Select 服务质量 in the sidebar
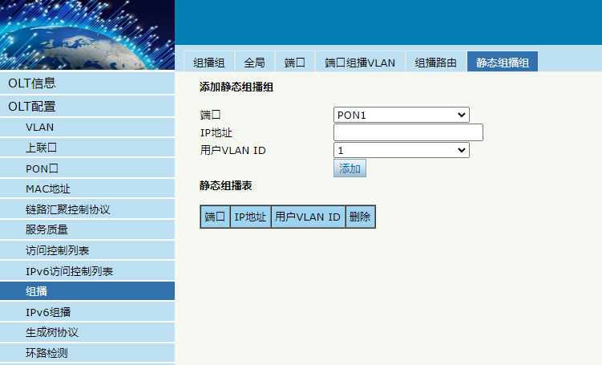 (x=87, y=229)
